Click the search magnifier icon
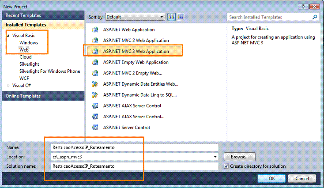This screenshot has height=188, width=324. pos(315,17)
